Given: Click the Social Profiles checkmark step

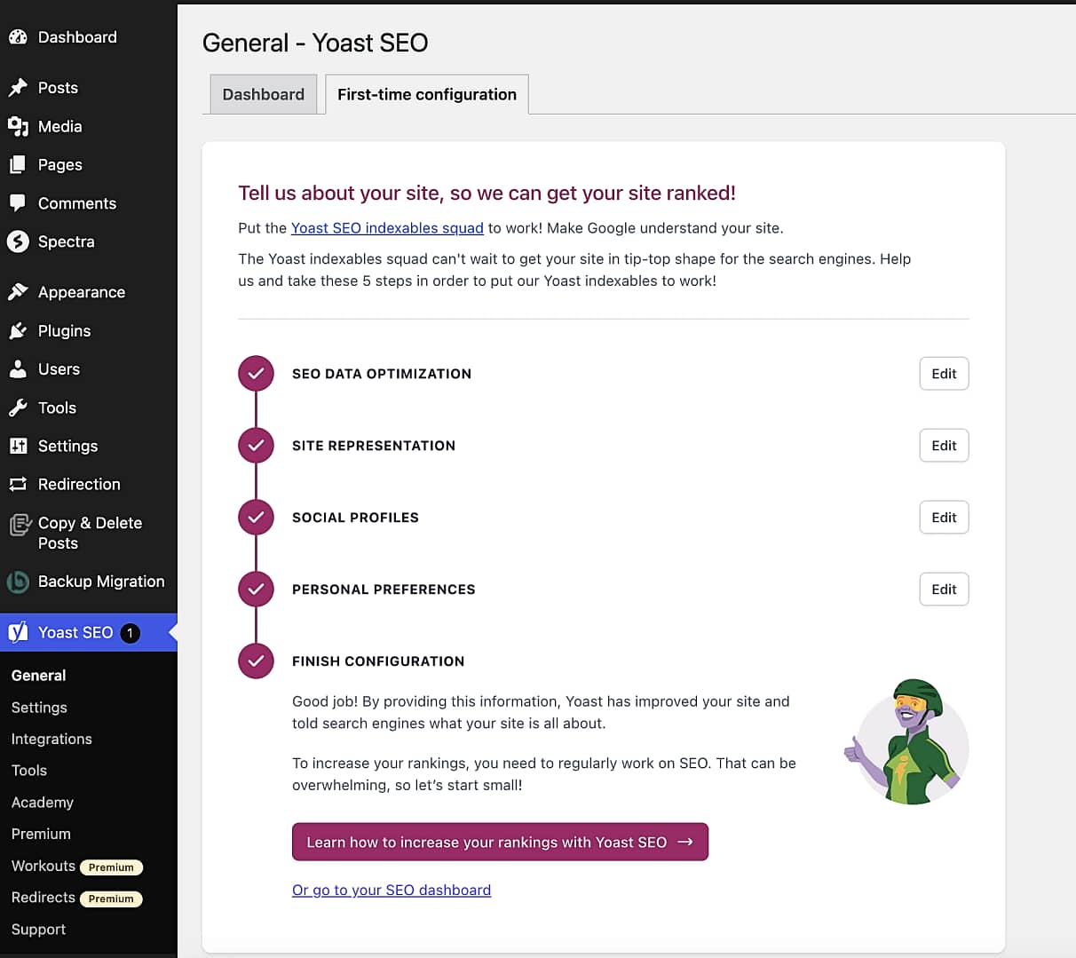Looking at the screenshot, I should coord(256,518).
